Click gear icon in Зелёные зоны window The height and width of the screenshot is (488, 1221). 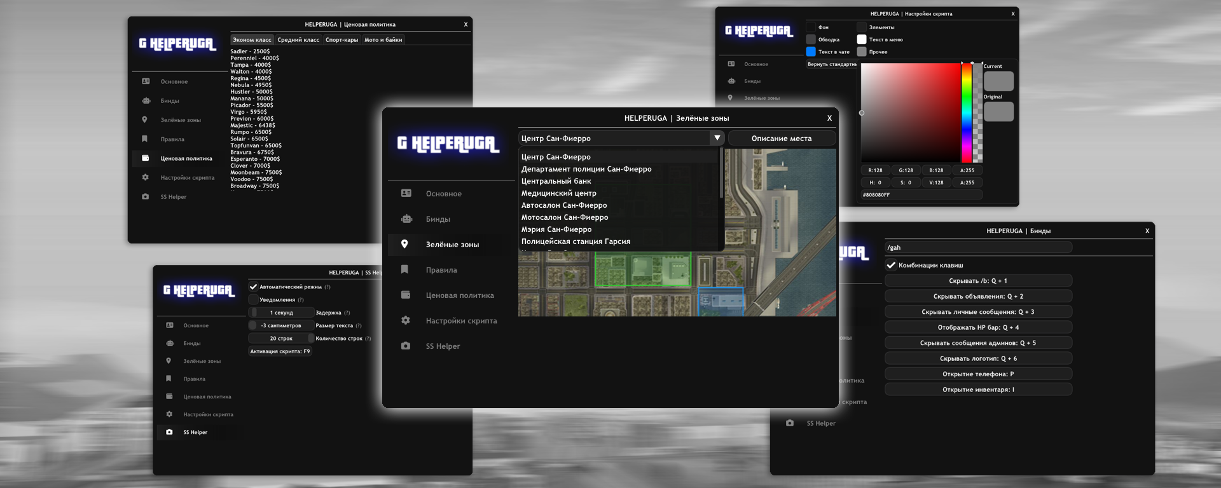pos(406,320)
